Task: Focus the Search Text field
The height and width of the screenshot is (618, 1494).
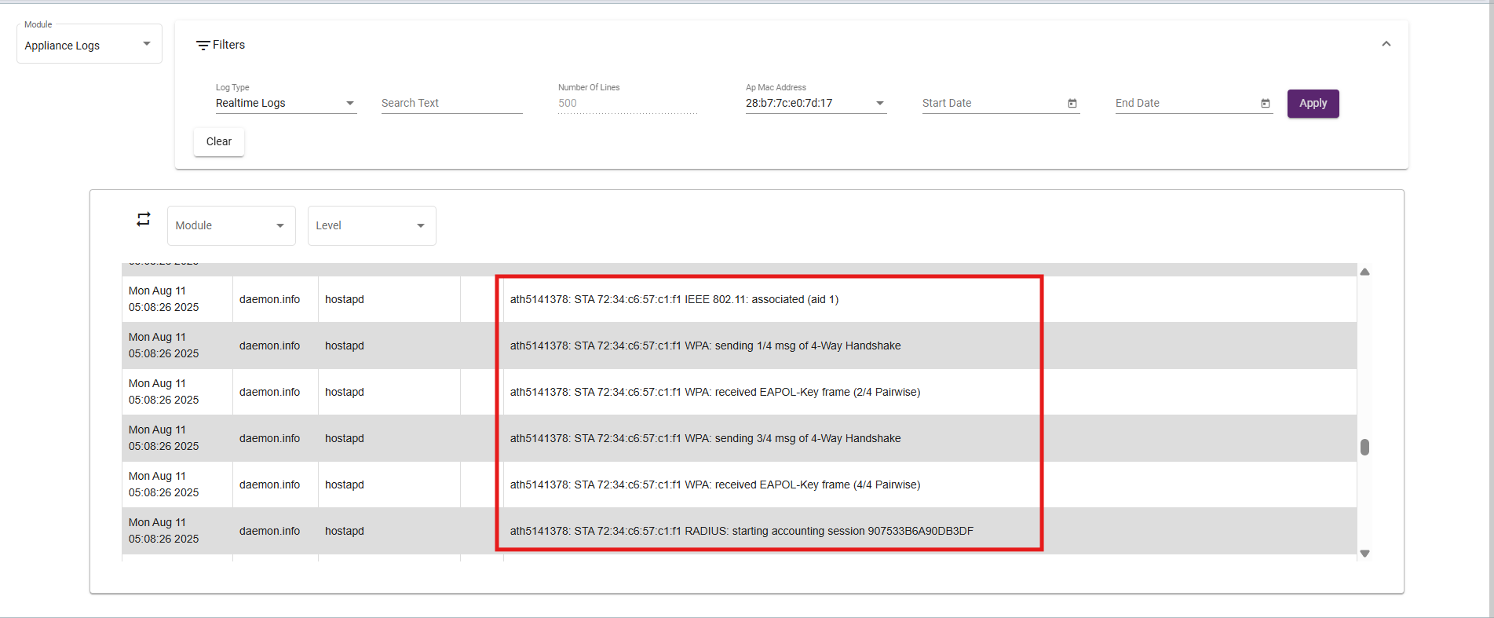Action: [x=451, y=103]
